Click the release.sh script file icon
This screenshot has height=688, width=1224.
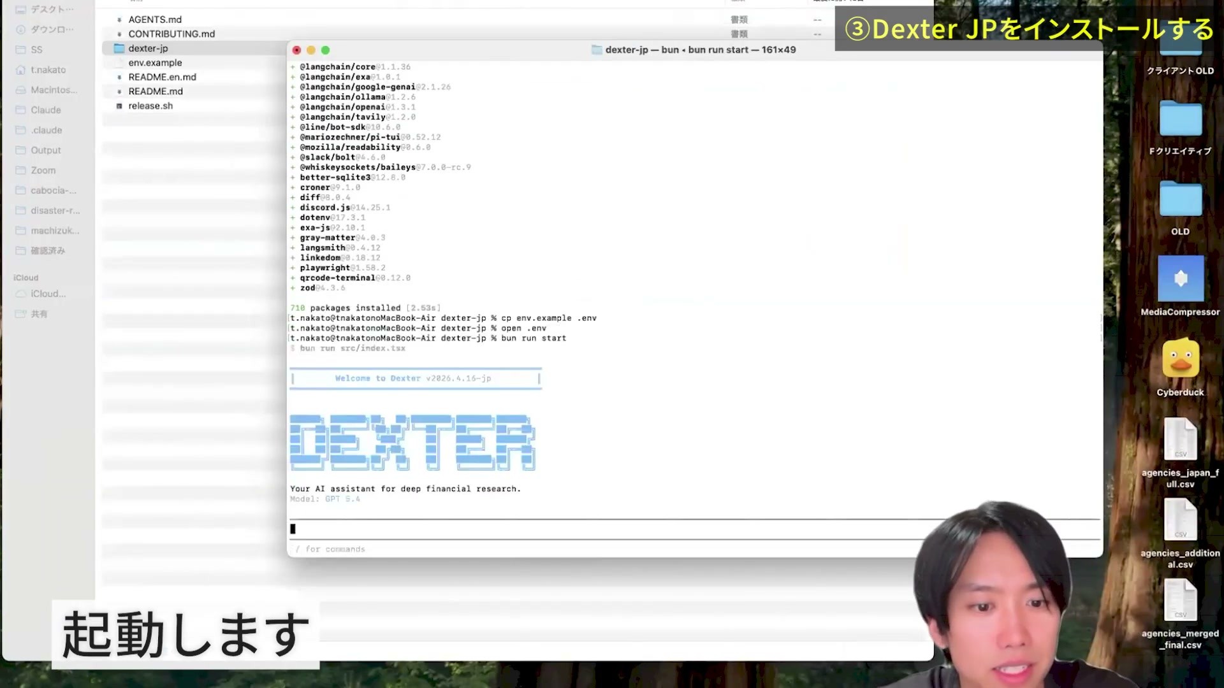[119, 106]
